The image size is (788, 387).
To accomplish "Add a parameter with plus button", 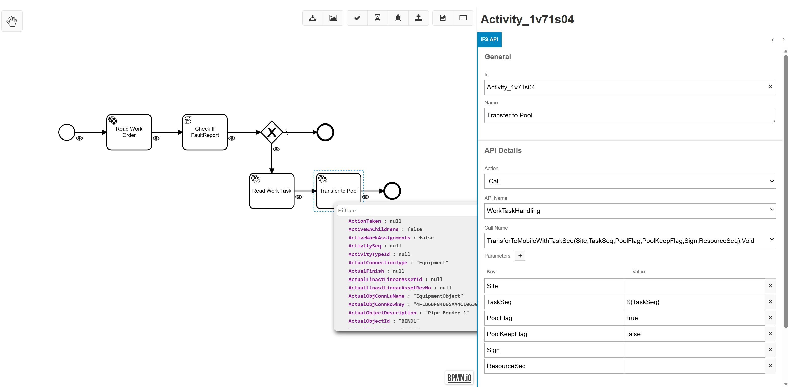I will point(520,256).
